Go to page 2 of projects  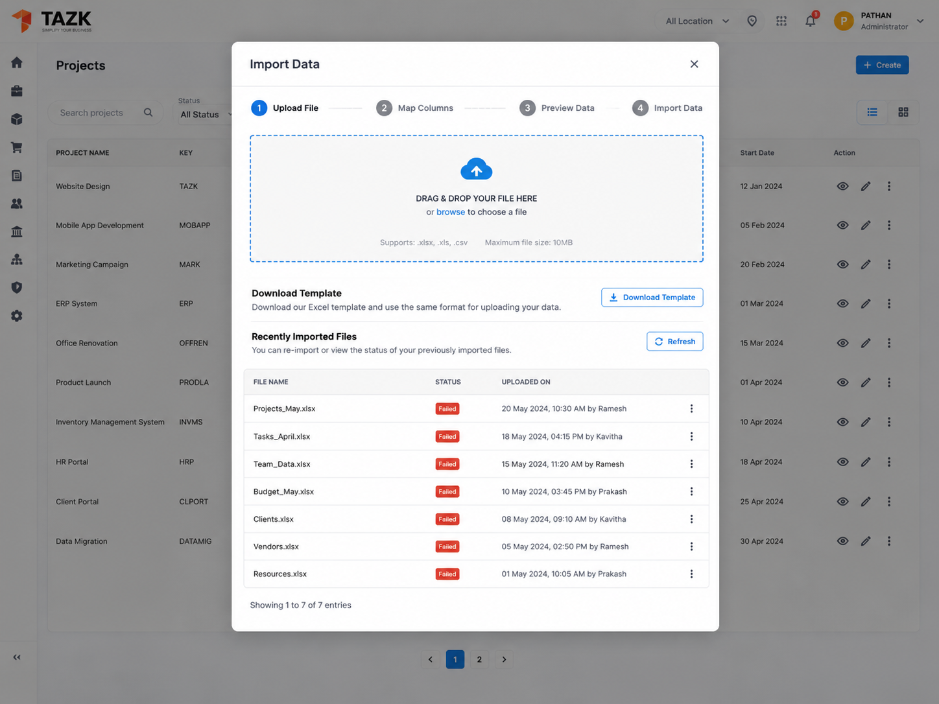coord(479,660)
